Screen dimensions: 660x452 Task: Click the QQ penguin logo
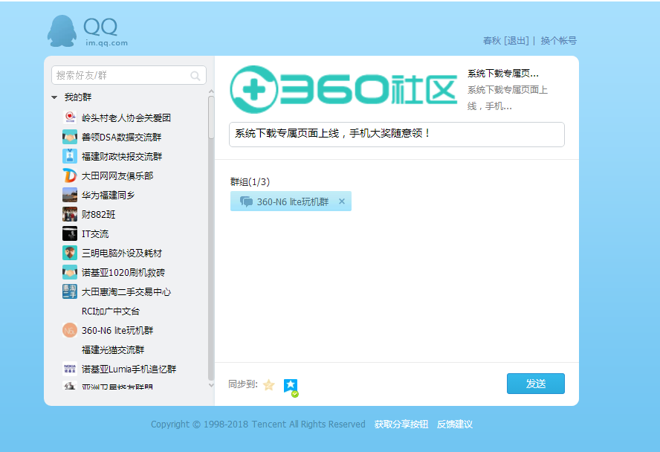tap(62, 31)
